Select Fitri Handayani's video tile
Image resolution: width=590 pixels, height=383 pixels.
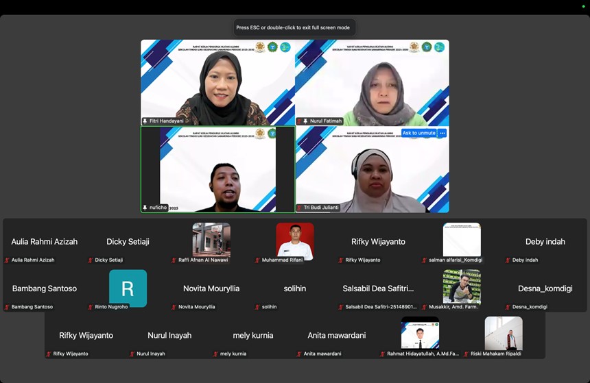point(217,82)
